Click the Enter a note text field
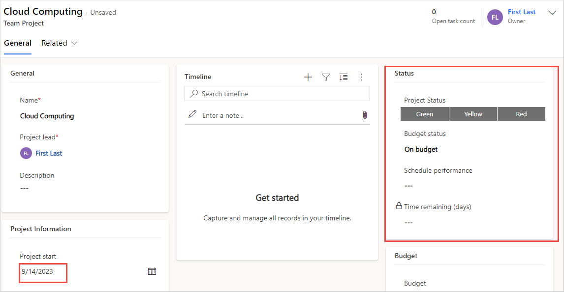 (x=276, y=115)
